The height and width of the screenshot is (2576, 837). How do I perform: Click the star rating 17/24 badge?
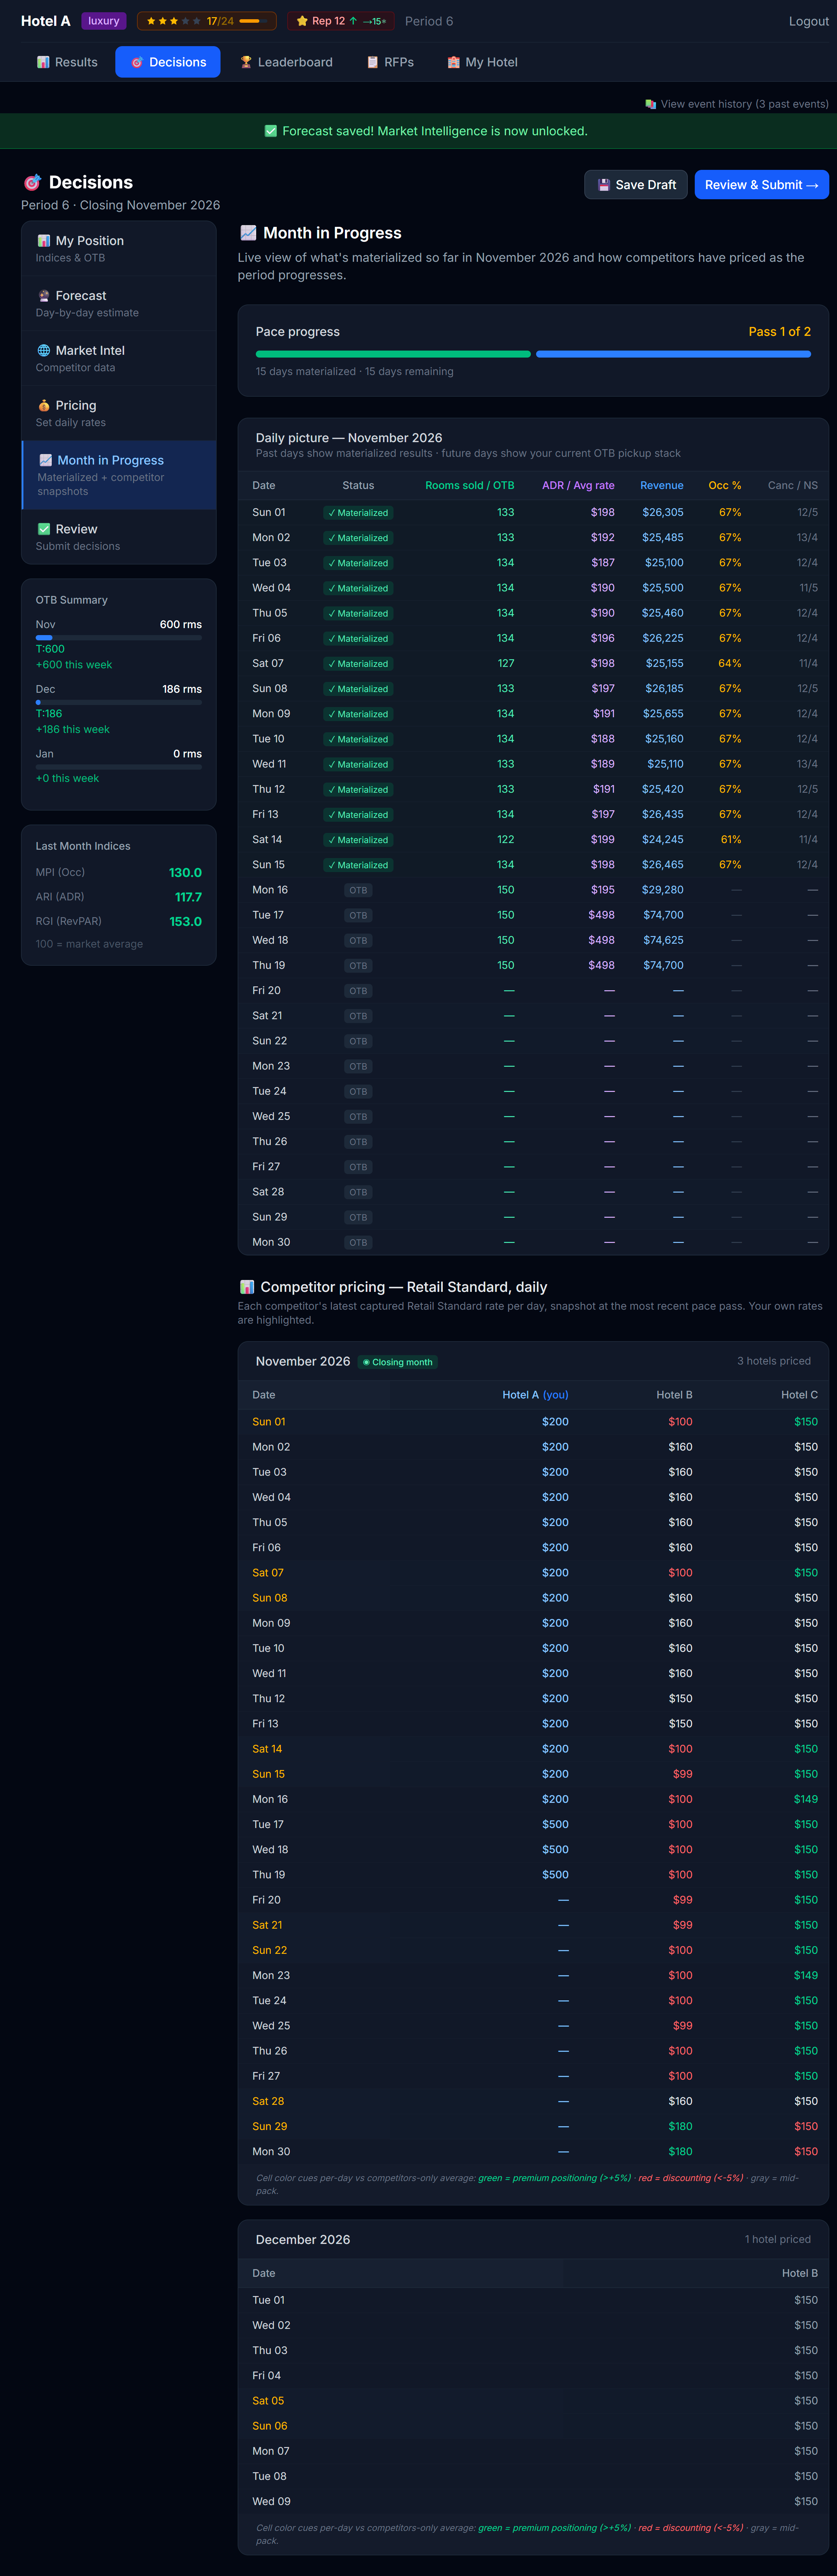(x=207, y=21)
